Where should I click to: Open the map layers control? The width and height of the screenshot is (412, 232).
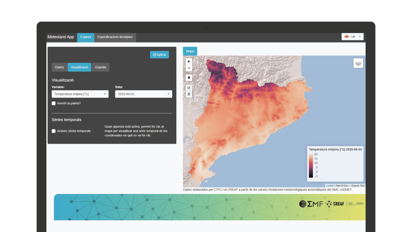358,63
